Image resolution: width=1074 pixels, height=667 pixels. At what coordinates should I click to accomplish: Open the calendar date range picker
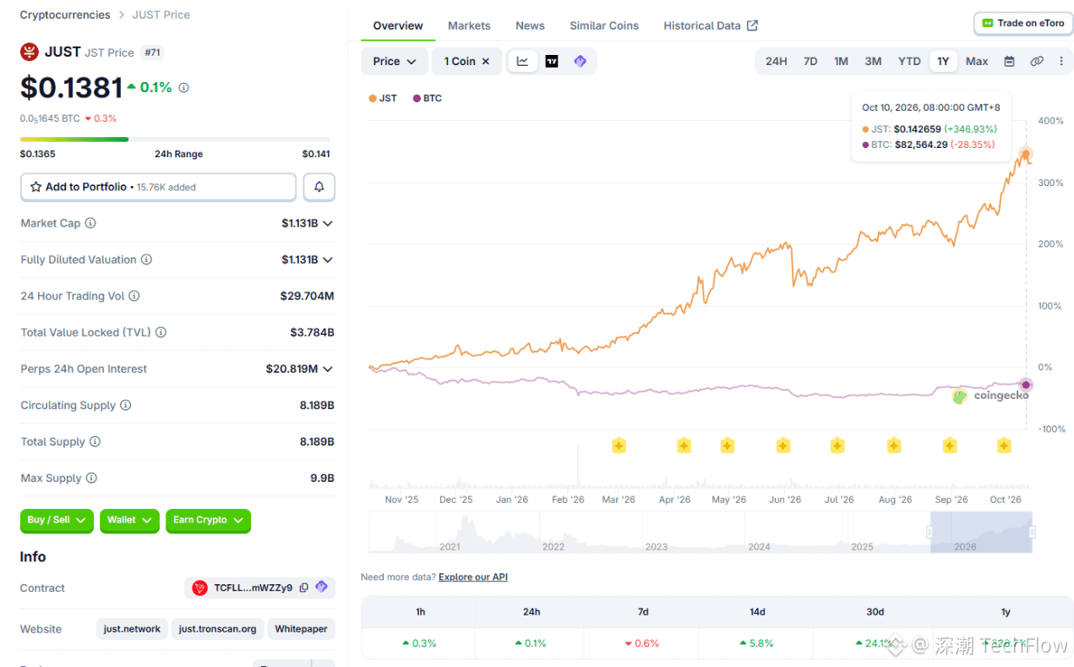[1009, 61]
